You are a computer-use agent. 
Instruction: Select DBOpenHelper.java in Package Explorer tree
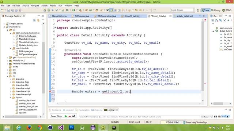pyautogui.click(x=28, y=54)
